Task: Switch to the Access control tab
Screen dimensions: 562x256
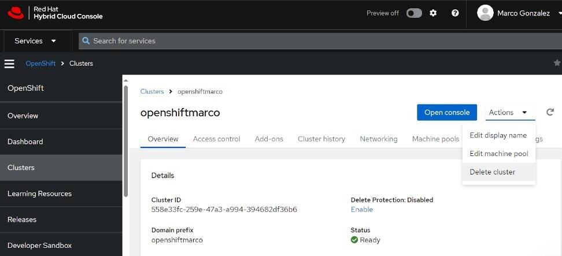Action: [x=216, y=139]
